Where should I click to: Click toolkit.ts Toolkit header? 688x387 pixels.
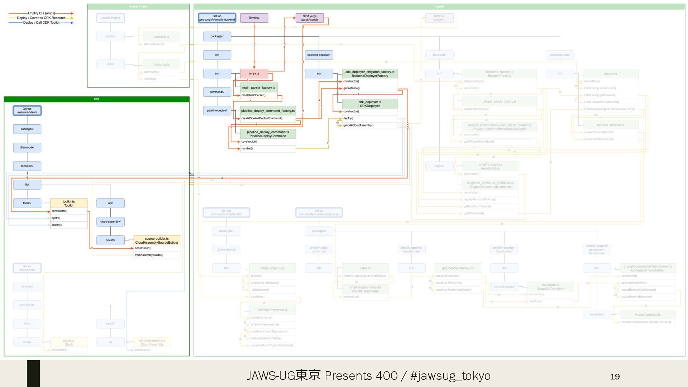click(68, 204)
